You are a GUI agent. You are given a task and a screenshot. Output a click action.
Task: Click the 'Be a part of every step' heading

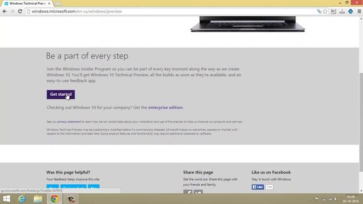[87, 56]
